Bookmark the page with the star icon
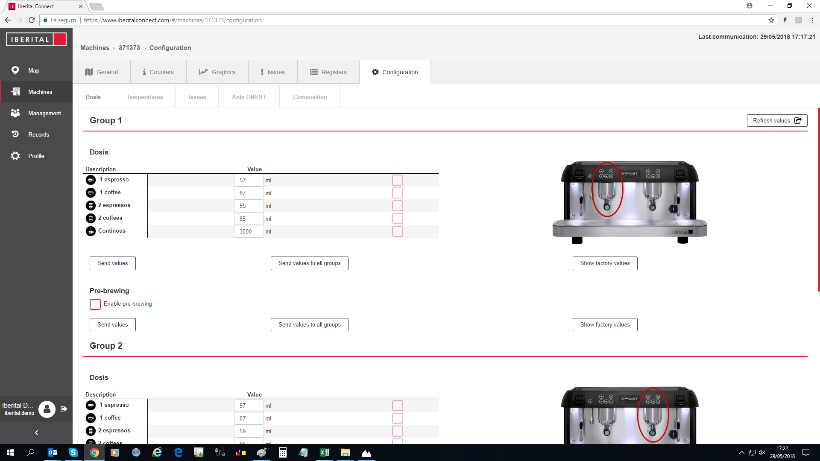Screen dimensions: 820x461 point(771,20)
